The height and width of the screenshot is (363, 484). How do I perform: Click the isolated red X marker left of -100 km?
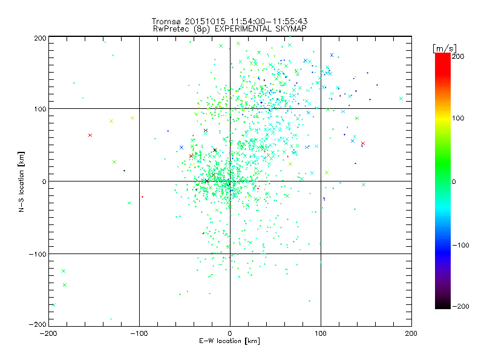[x=90, y=135]
